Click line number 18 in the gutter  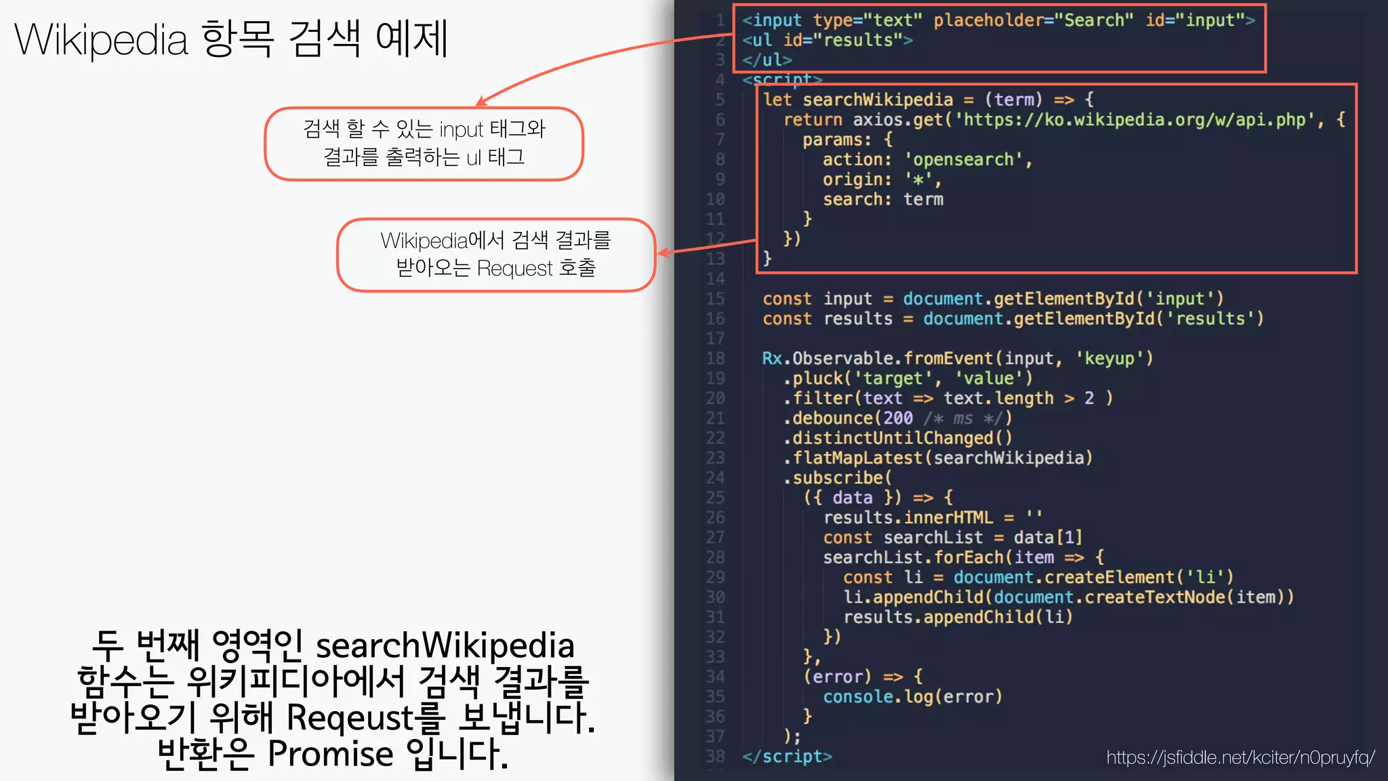pos(715,359)
